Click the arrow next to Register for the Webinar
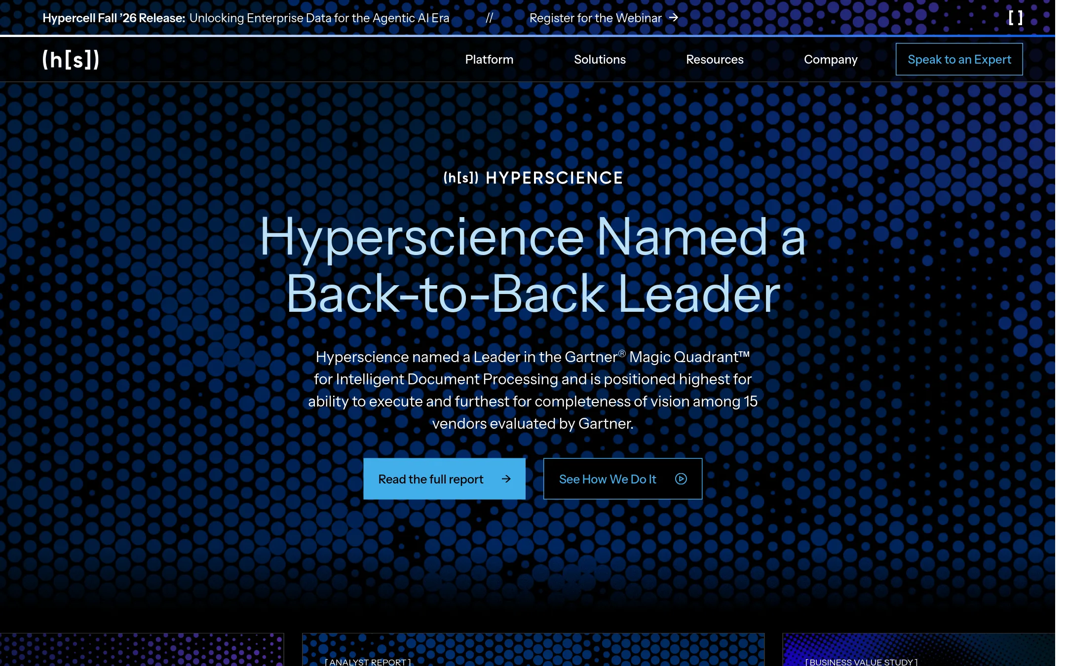 coord(674,18)
